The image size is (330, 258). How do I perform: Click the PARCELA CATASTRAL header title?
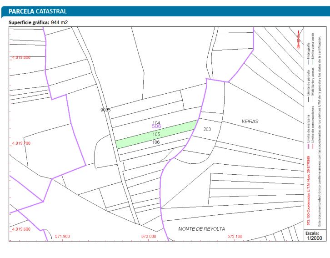pos(38,11)
